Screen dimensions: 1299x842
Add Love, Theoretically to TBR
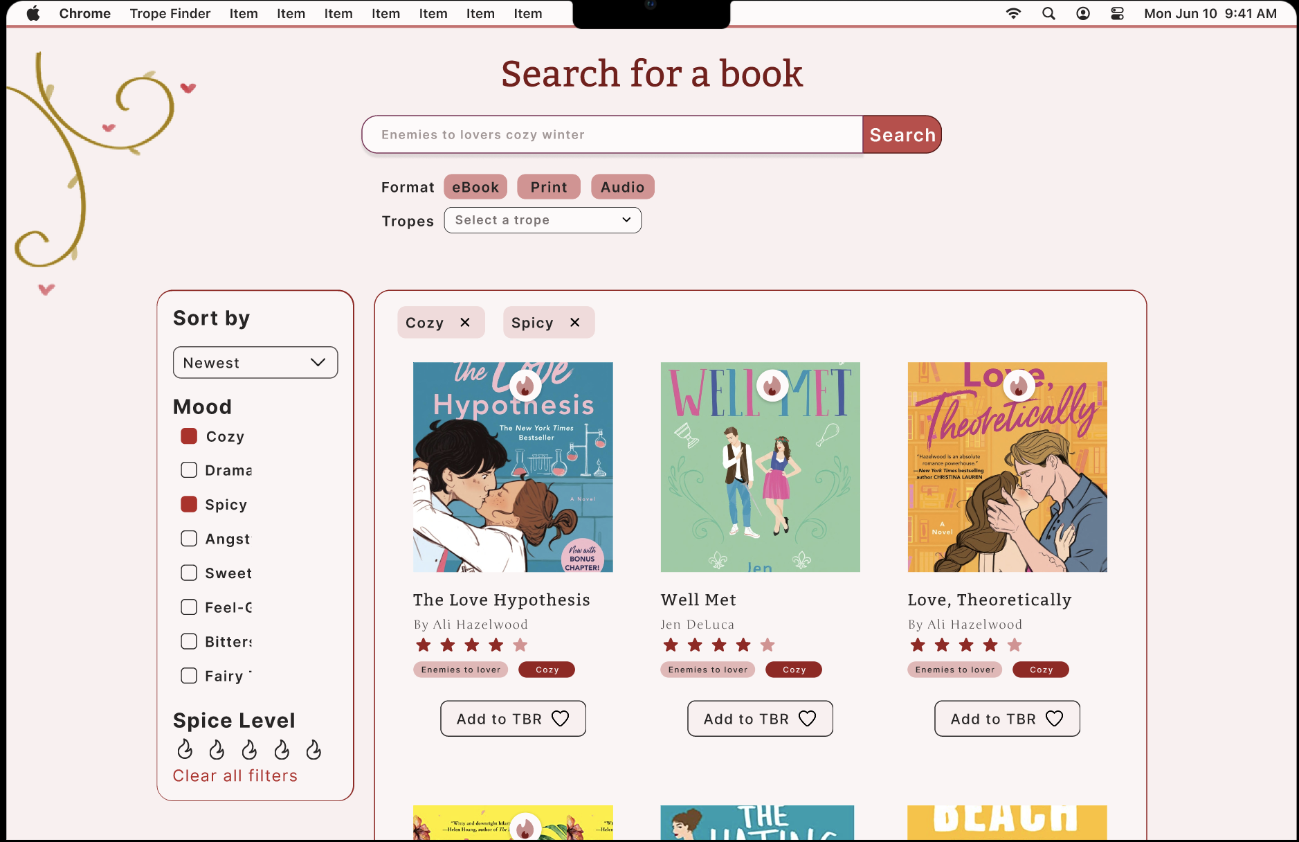pos(1007,719)
